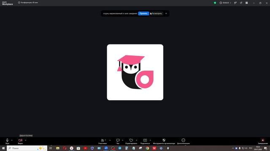
Task: Open Дополнительно more options menu
Action: [184, 141]
